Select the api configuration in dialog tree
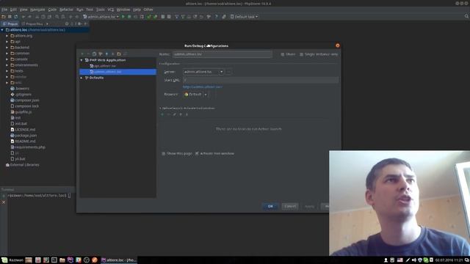 tap(105, 66)
